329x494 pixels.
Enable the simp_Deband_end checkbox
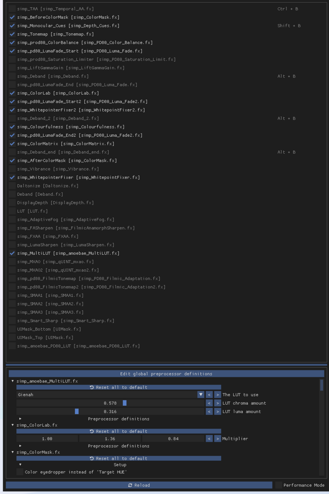[x=12, y=152]
